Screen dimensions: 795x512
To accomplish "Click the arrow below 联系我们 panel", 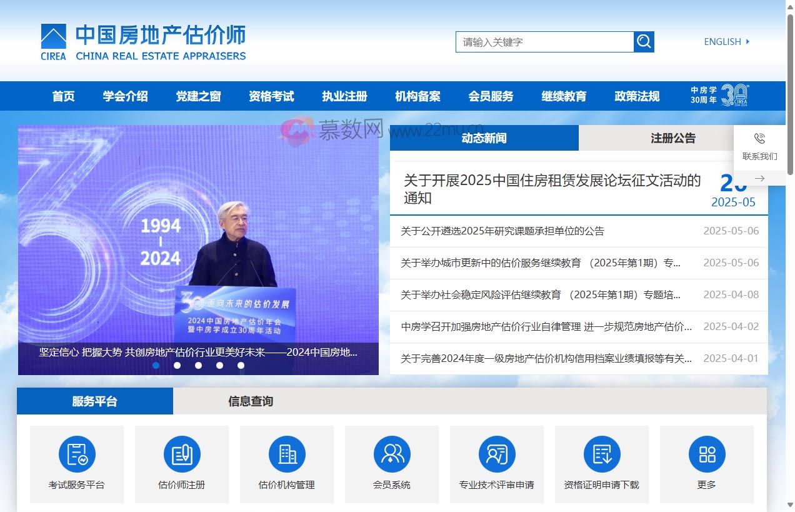I will coord(759,178).
